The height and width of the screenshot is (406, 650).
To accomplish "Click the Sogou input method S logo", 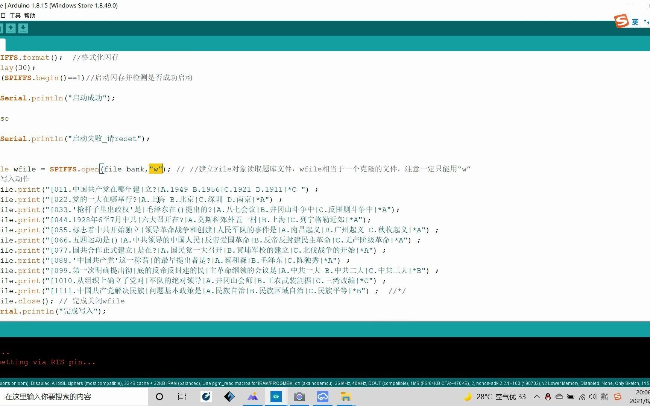I will [x=621, y=21].
